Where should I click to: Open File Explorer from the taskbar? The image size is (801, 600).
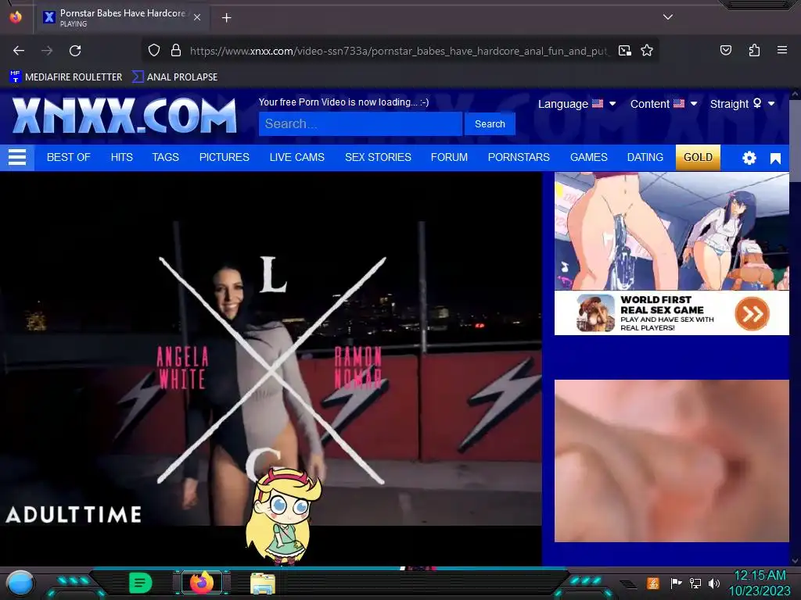tap(263, 584)
